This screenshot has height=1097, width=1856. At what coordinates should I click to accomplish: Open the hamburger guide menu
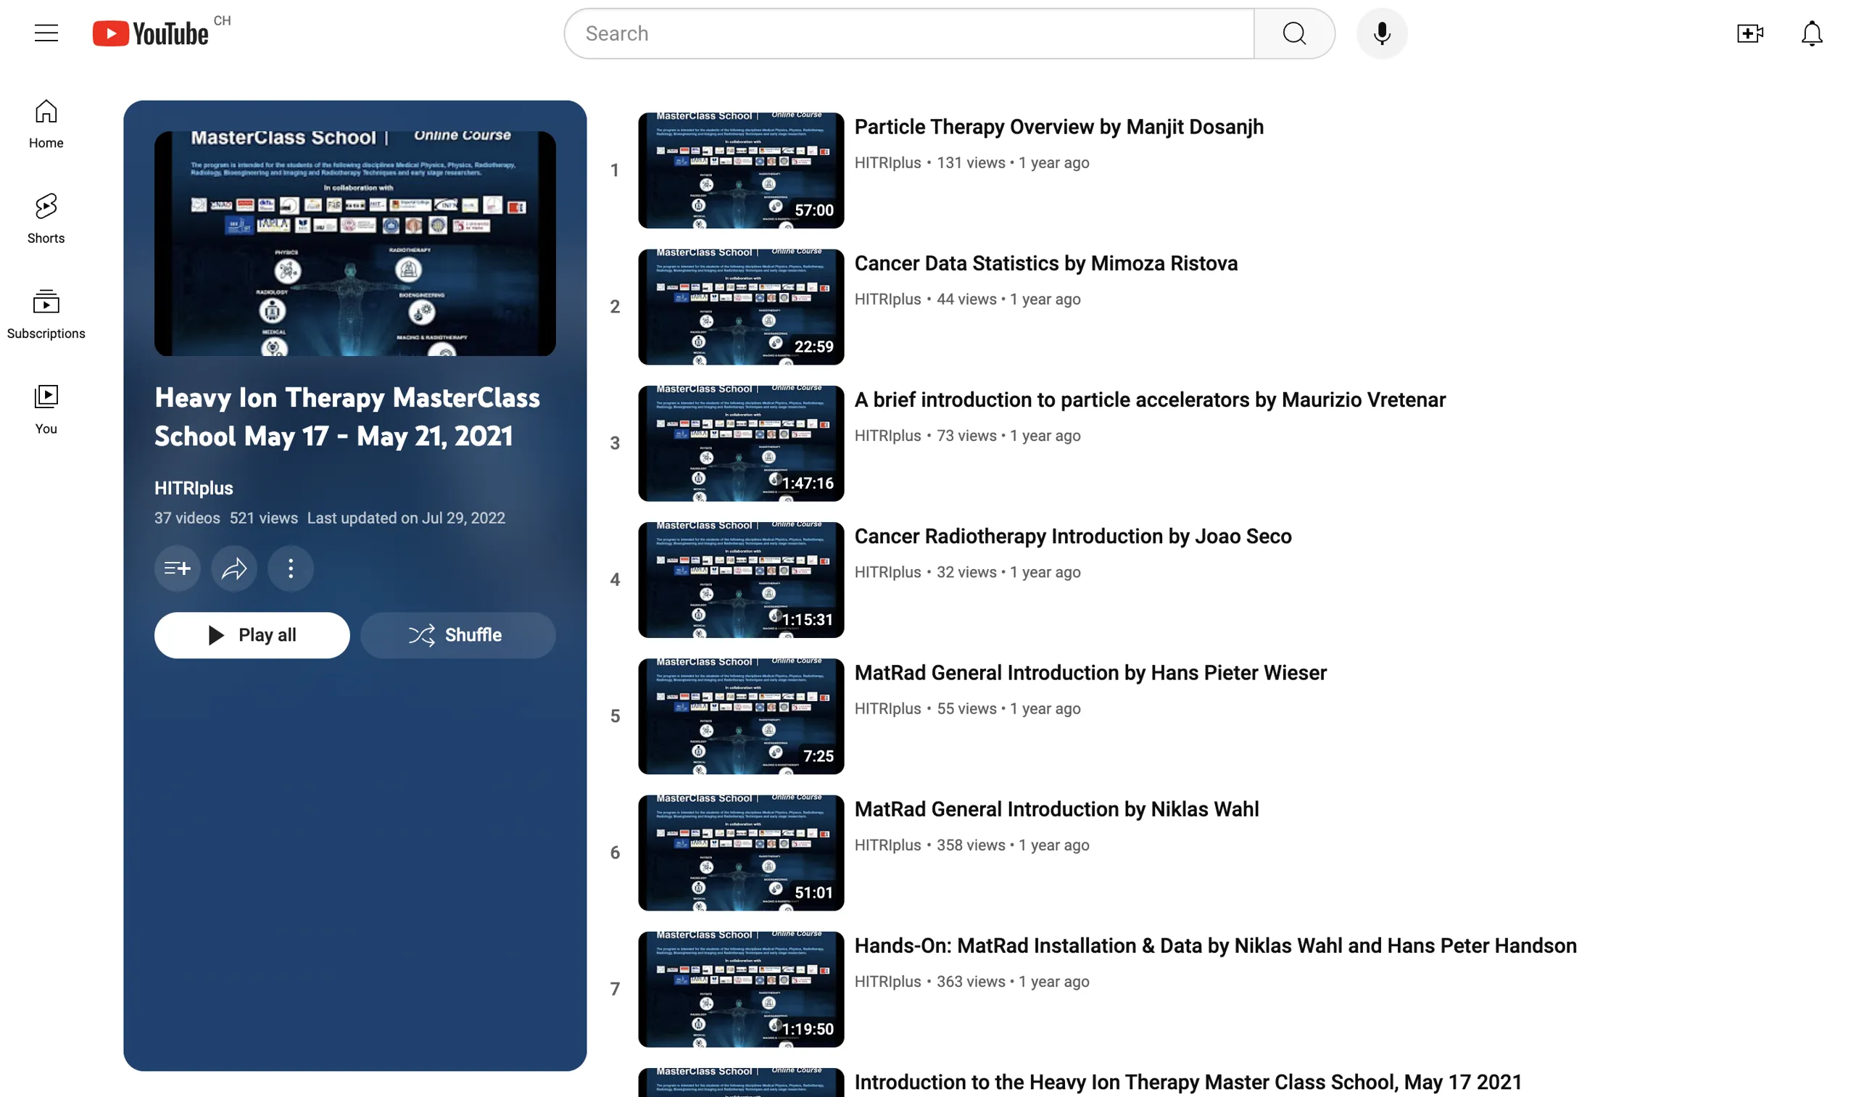[x=46, y=33]
